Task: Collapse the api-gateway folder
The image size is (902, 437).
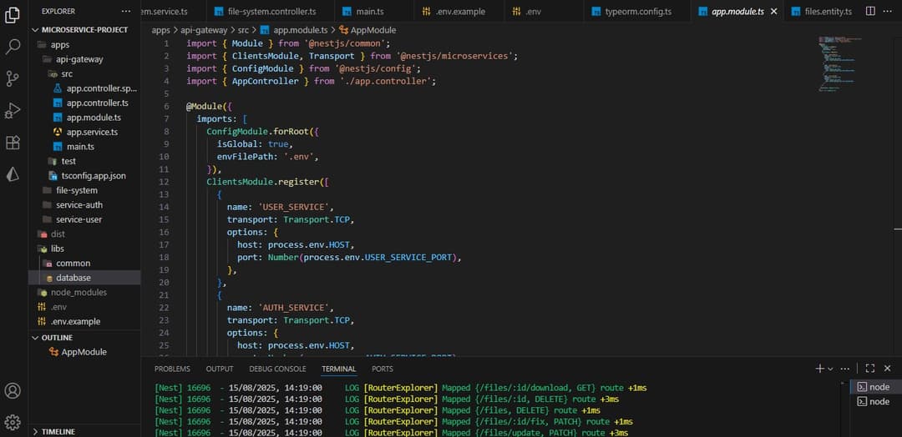Action: pos(84,59)
